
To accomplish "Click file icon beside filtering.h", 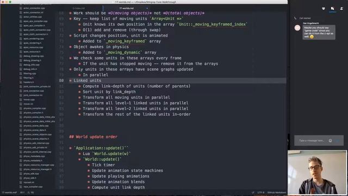I will click(21, 78).
